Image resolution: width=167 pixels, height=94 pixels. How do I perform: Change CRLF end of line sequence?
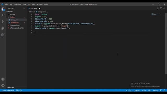(150, 90)
